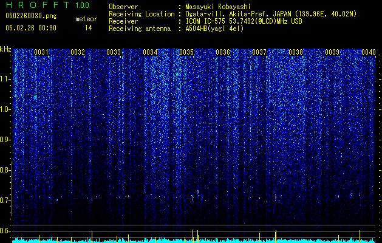This screenshot has width=382, height=243.
Task: Click time marker 0039
Action: click(332, 52)
